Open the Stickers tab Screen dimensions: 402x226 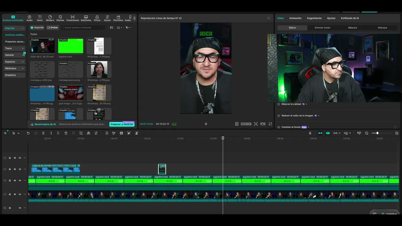50,18
